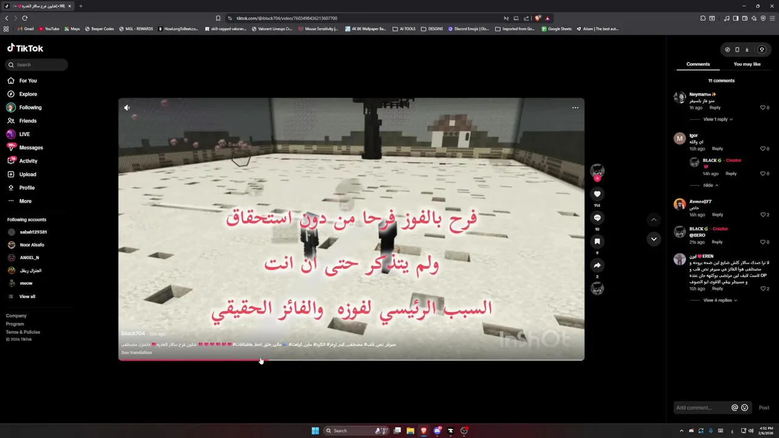Switch to the You may like tab
The image size is (779, 438).
click(747, 64)
